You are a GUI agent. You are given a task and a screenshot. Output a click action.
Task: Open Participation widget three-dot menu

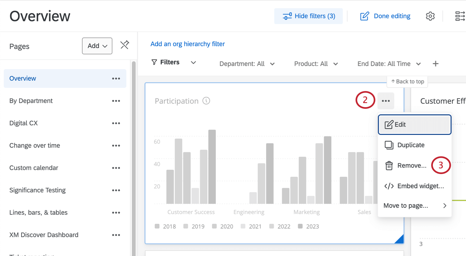386,101
